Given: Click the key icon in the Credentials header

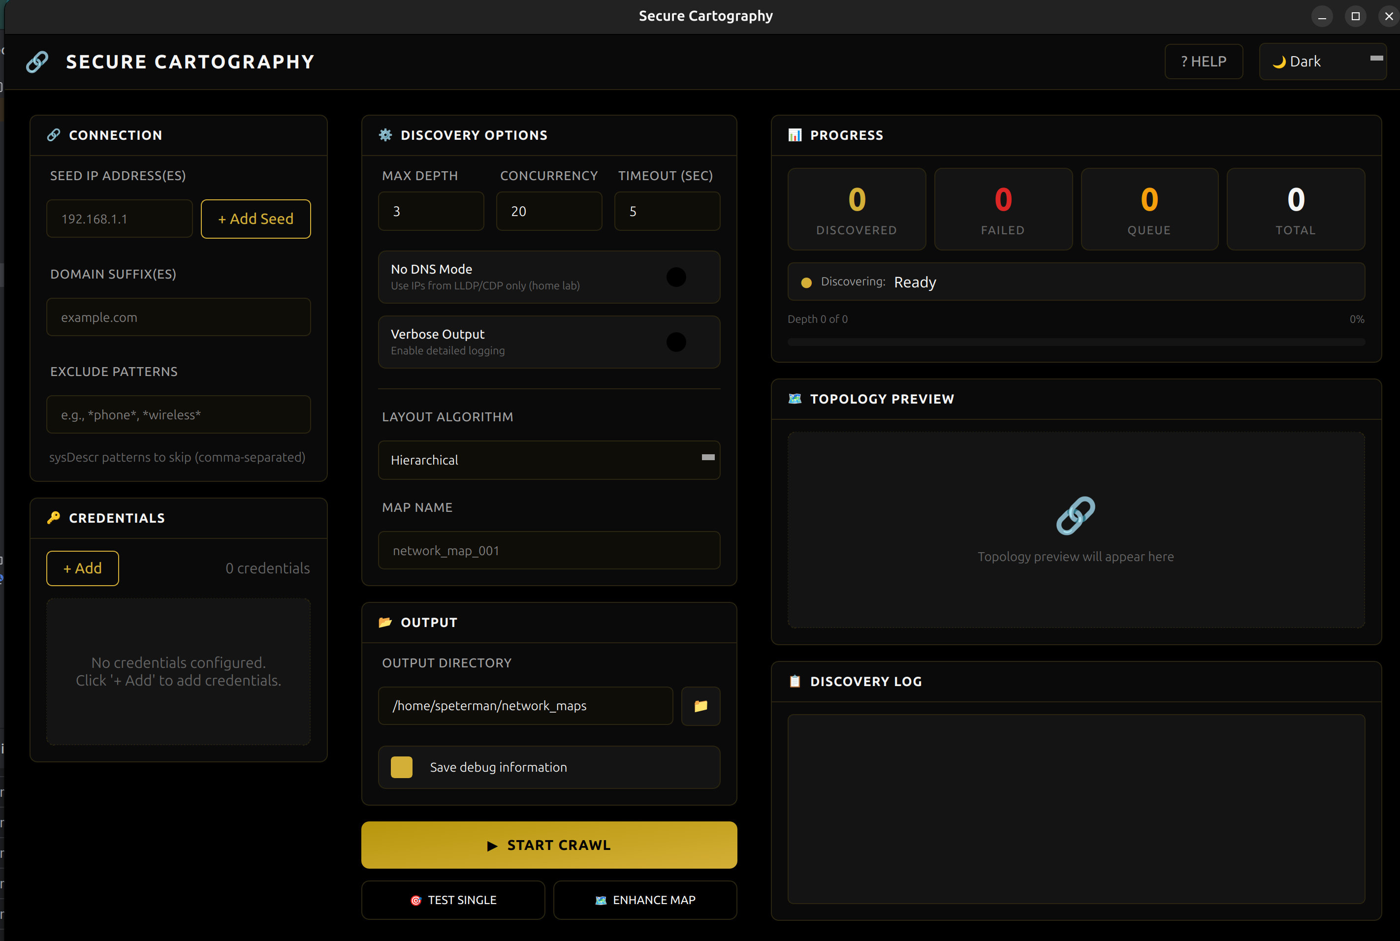Looking at the screenshot, I should [x=53, y=518].
